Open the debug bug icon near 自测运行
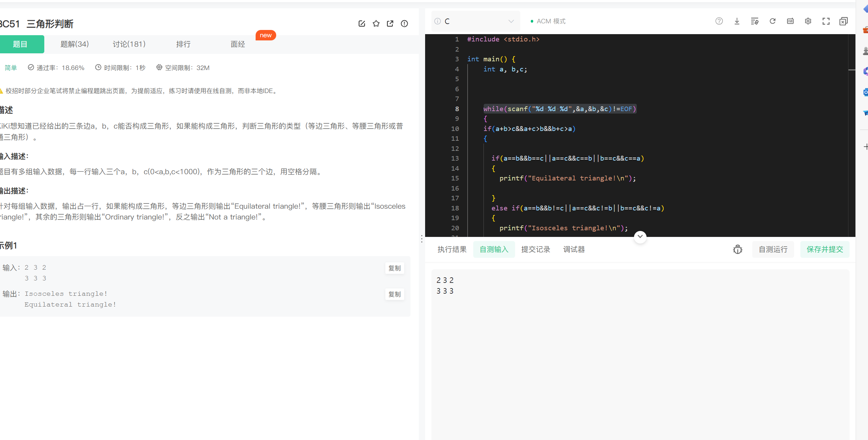Screen dimensions: 868x440 [738, 249]
